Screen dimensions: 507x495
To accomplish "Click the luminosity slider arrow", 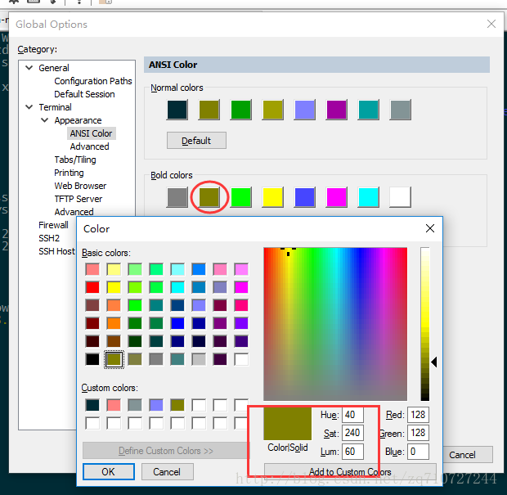I will (x=434, y=362).
